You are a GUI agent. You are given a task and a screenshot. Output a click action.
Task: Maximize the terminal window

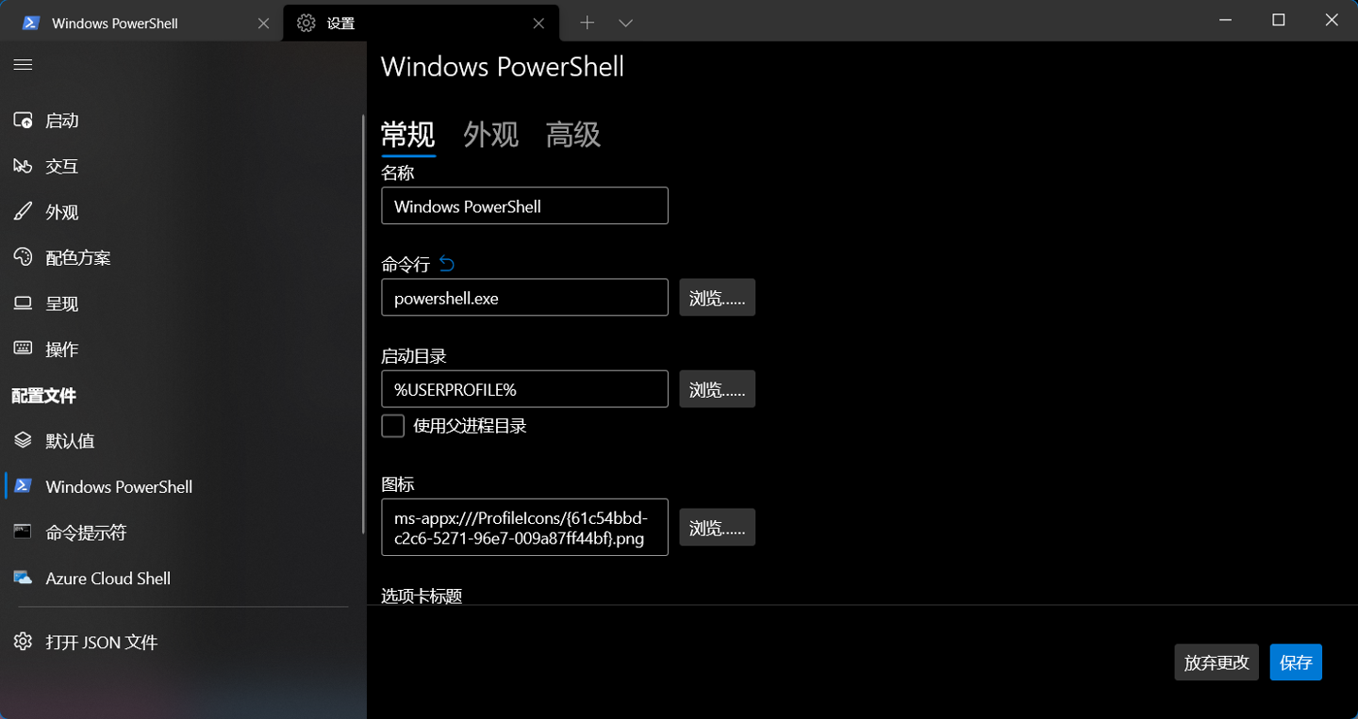(1279, 20)
